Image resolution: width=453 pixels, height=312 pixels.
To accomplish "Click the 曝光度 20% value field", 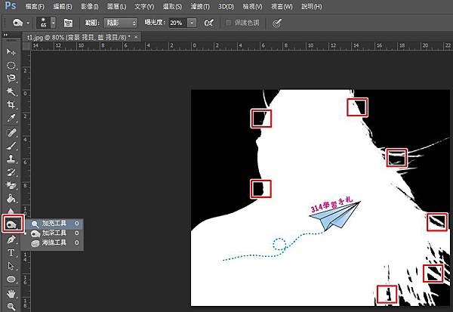I will pyautogui.click(x=176, y=23).
